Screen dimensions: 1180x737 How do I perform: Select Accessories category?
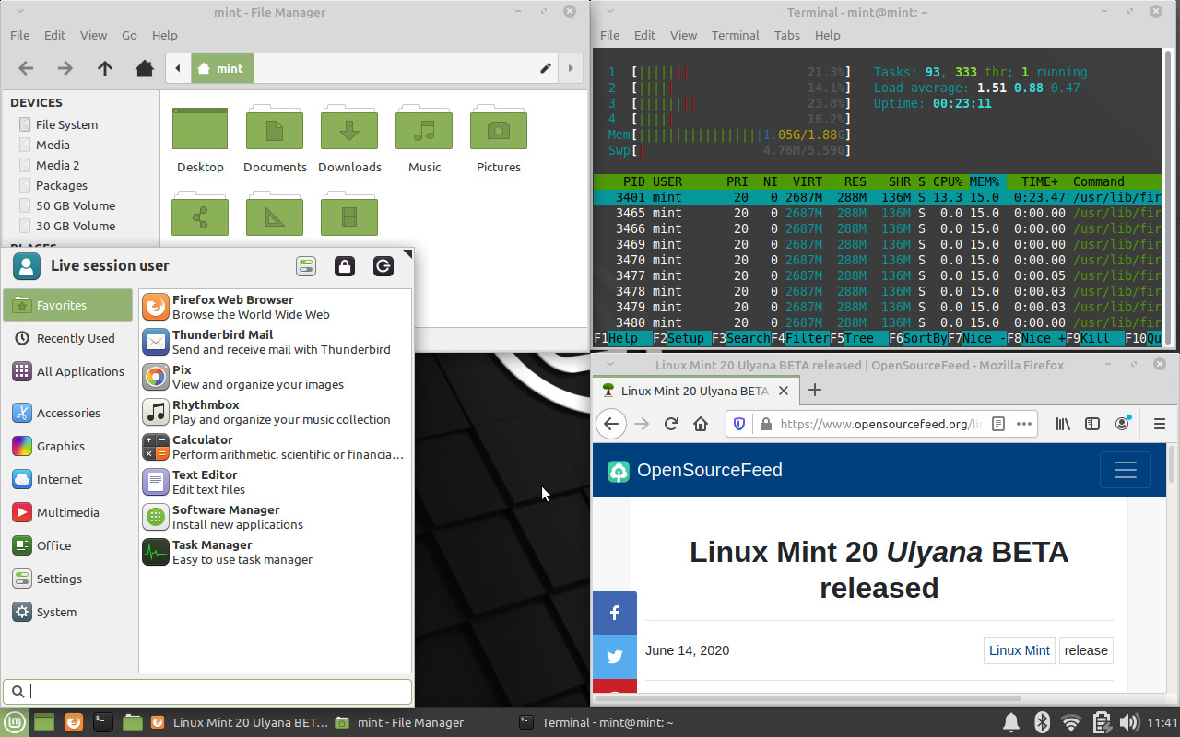(68, 413)
